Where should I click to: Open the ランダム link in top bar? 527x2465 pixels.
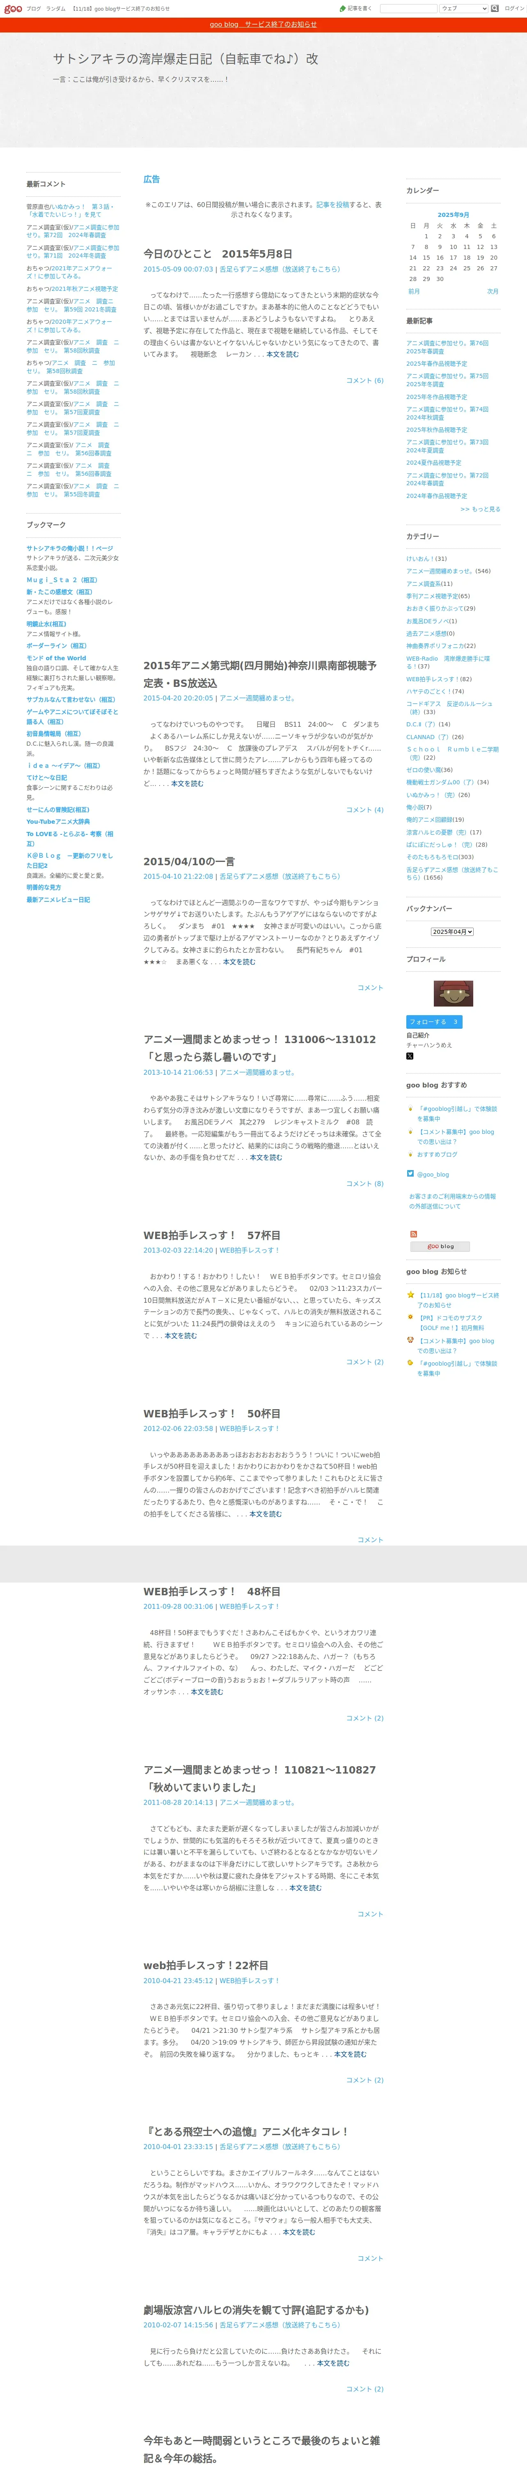point(55,9)
